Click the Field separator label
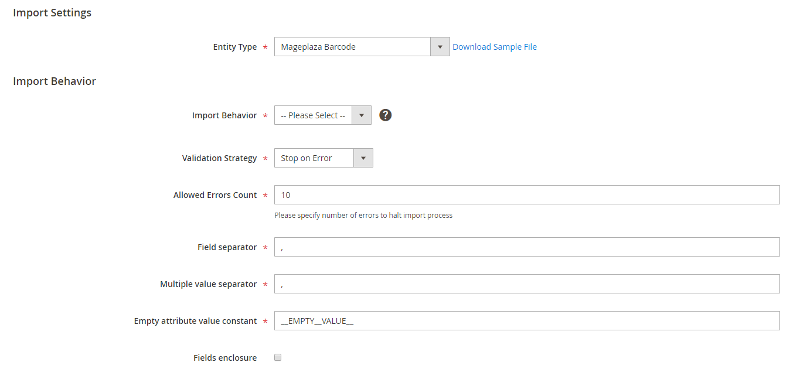 (227, 247)
